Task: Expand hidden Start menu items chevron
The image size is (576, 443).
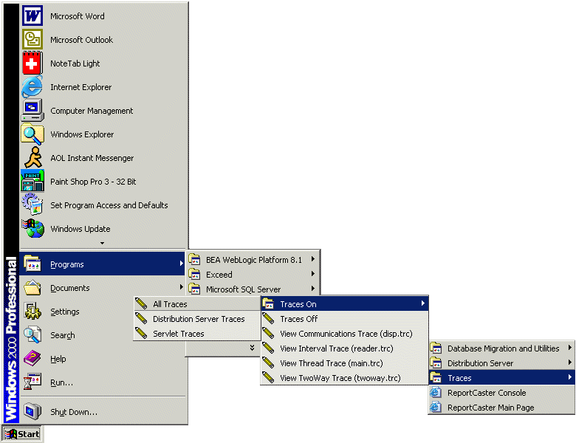Action: coord(102,243)
